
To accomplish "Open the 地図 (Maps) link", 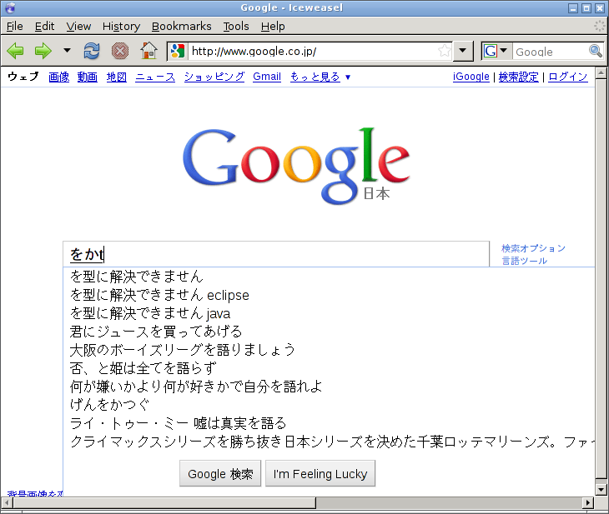I will pyautogui.click(x=117, y=77).
